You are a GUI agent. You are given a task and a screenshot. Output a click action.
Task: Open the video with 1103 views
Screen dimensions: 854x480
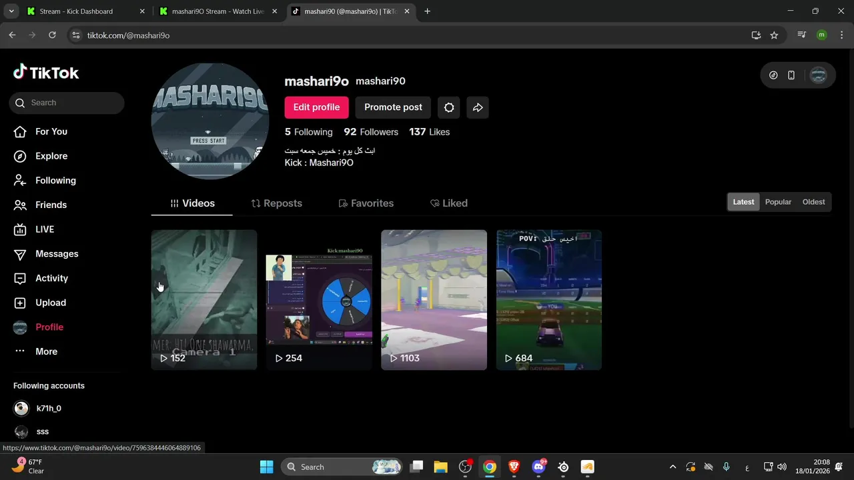coord(434,300)
